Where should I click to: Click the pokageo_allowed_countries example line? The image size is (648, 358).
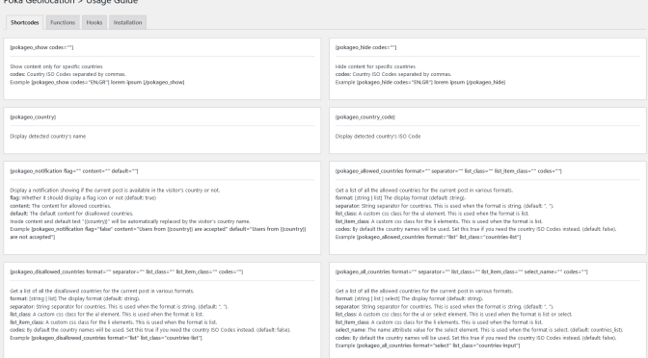(428, 237)
